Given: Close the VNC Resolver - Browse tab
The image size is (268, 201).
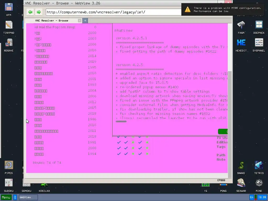Looking at the screenshot, I should [x=80, y=21].
